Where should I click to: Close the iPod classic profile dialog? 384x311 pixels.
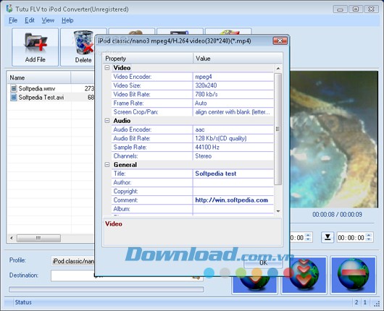click(280, 41)
